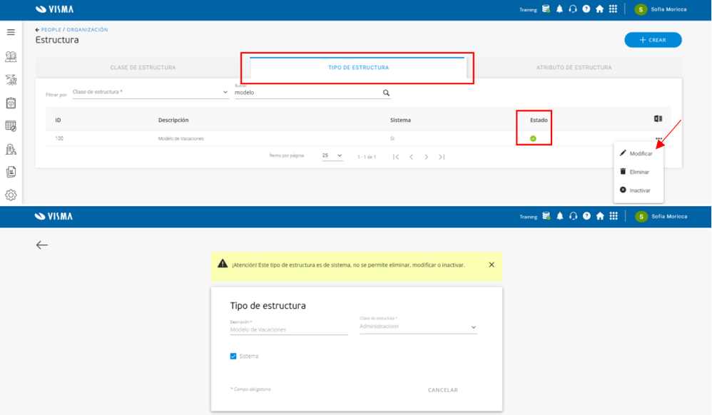Go to the next page of results
Viewport: 712px width, 415px height.
tap(427, 157)
